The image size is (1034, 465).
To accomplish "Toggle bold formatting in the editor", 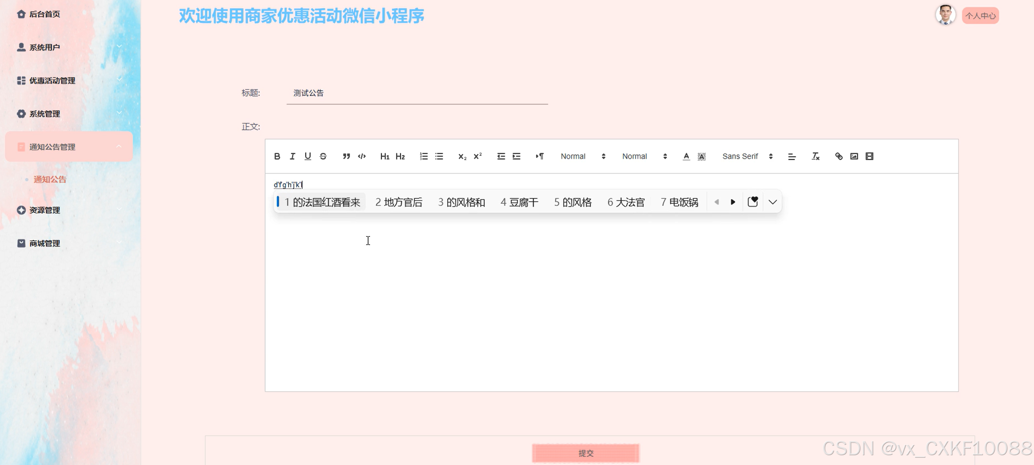I will click(x=277, y=156).
